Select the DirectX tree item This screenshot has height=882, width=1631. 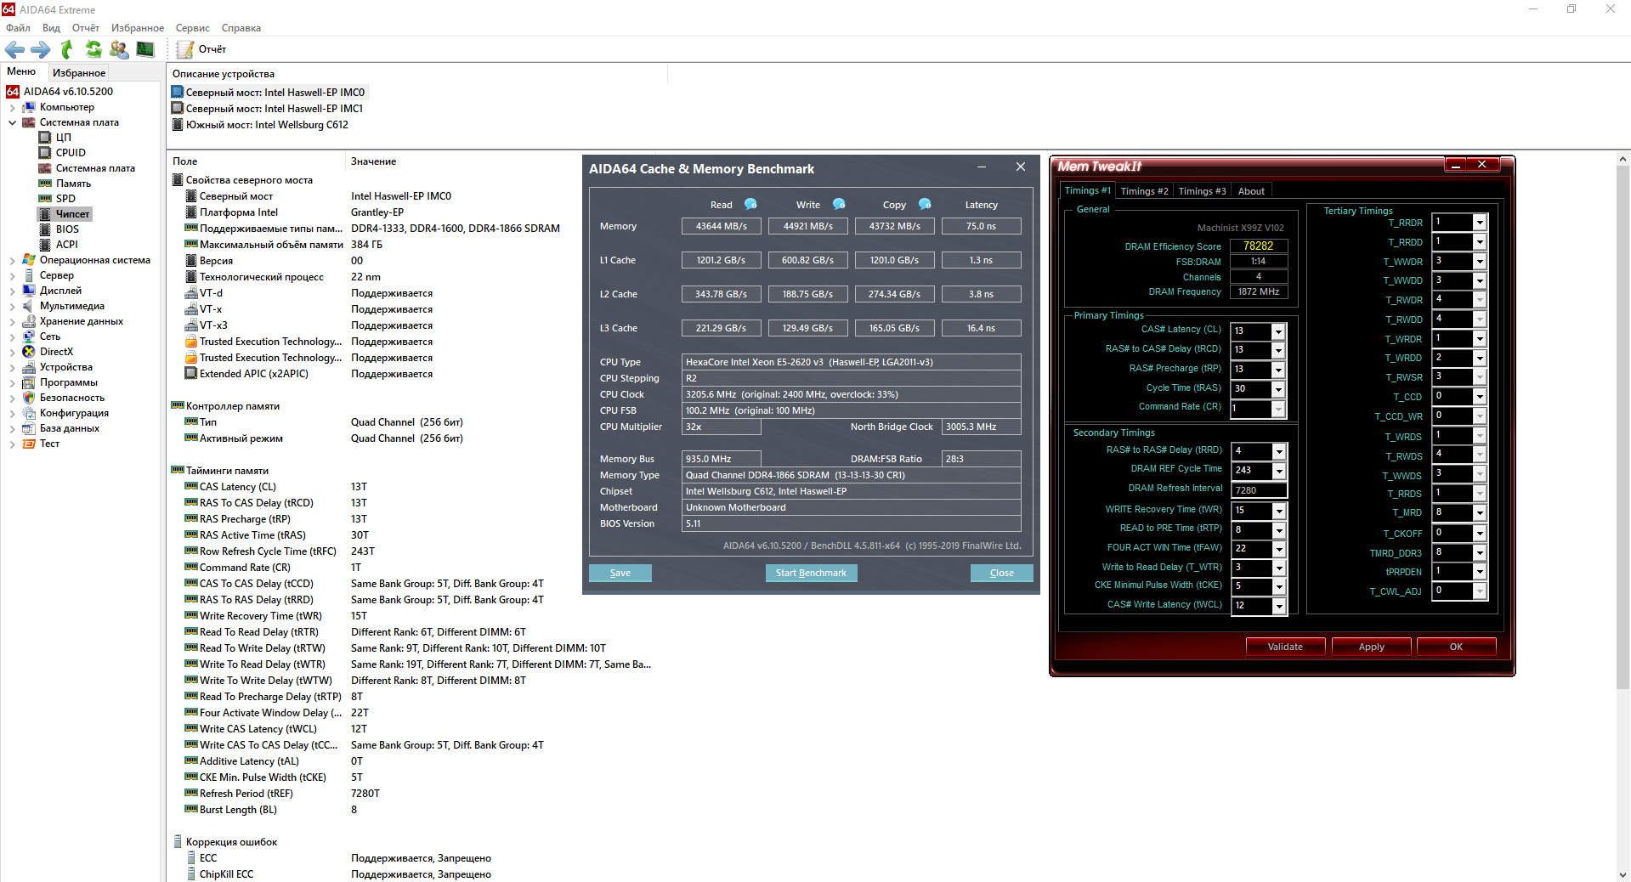pyautogui.click(x=56, y=352)
